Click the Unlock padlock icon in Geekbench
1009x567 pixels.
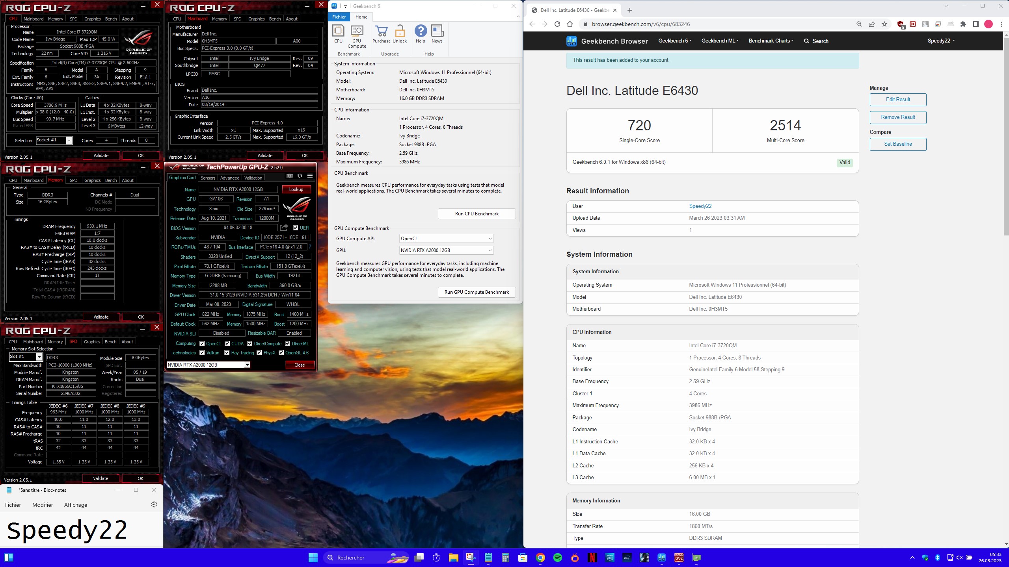click(x=400, y=34)
